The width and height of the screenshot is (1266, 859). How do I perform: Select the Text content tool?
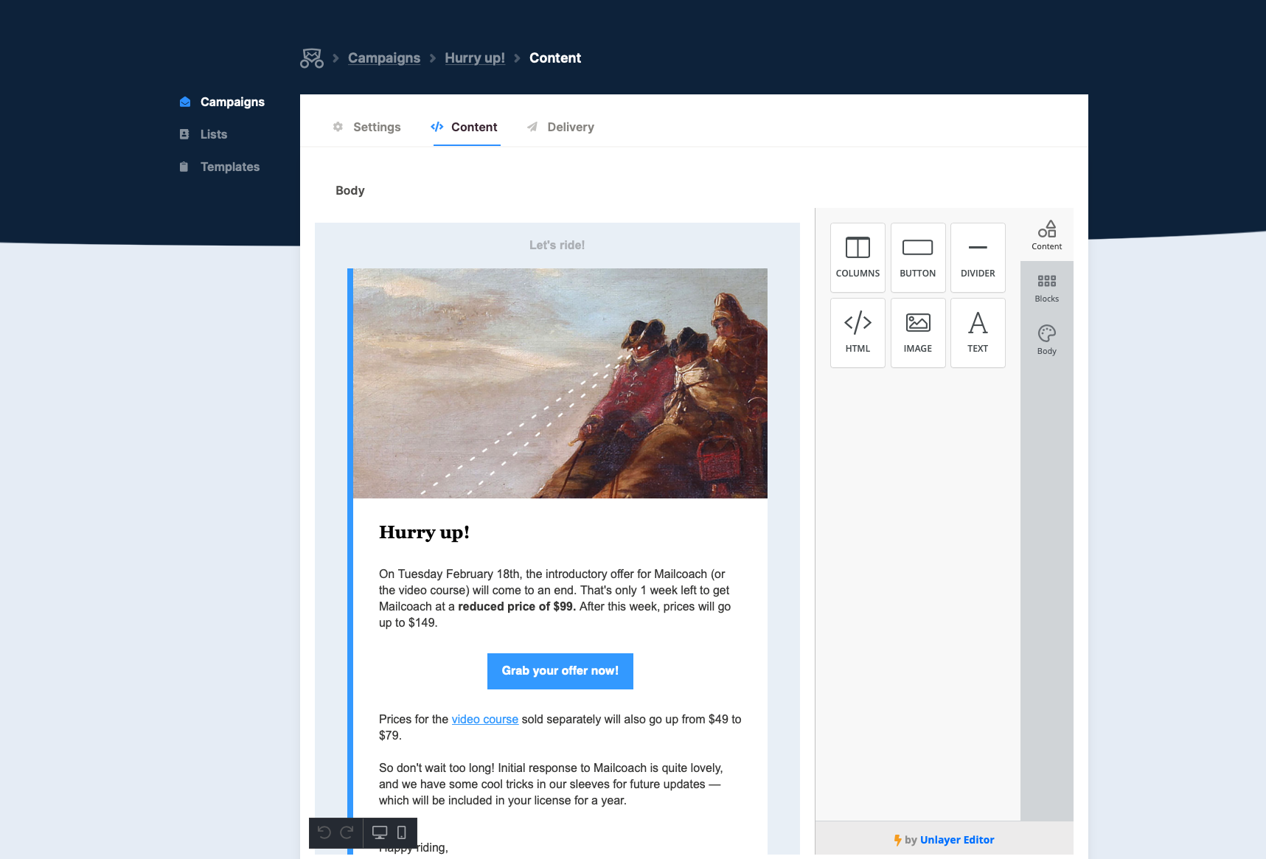tap(978, 333)
